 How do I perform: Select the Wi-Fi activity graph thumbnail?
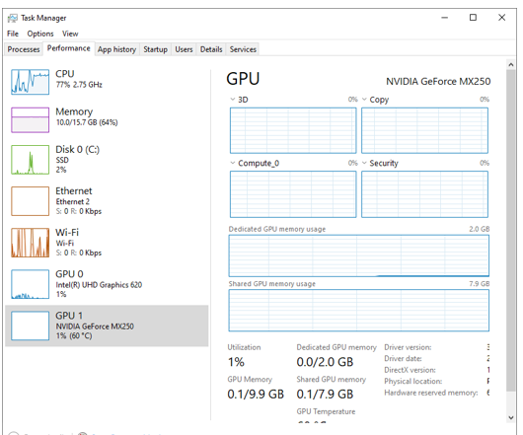pyautogui.click(x=30, y=243)
